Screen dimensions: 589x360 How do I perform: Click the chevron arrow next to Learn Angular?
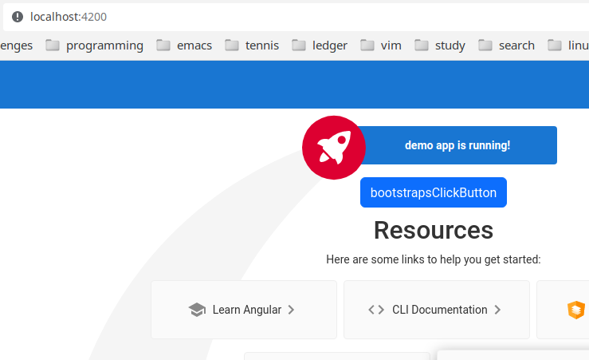tap(291, 310)
